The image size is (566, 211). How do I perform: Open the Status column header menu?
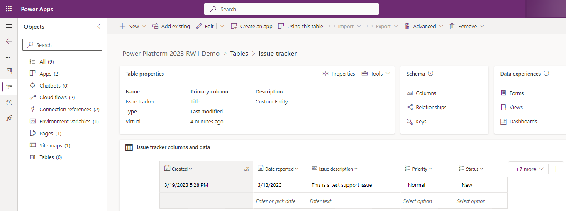click(471, 169)
